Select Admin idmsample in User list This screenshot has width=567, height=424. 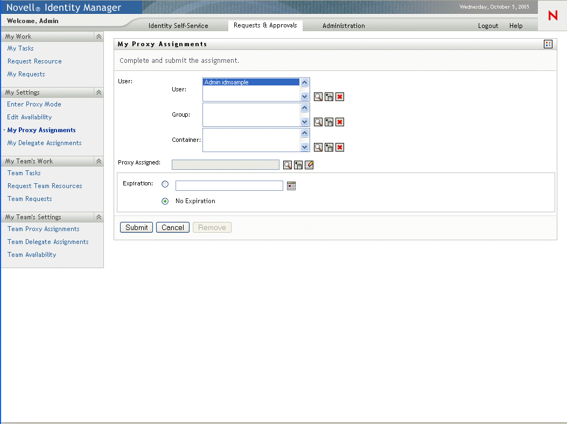251,82
